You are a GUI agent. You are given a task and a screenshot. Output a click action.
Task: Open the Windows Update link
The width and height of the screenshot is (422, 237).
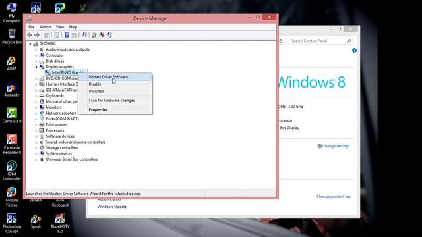tap(112, 207)
